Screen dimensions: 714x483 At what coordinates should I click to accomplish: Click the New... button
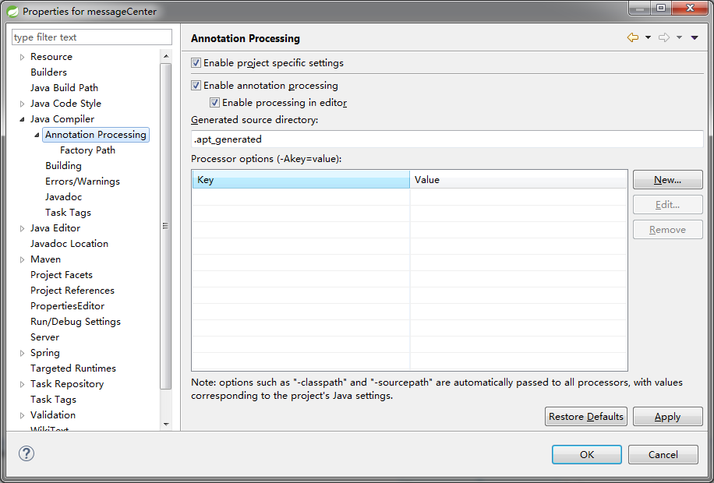click(667, 180)
